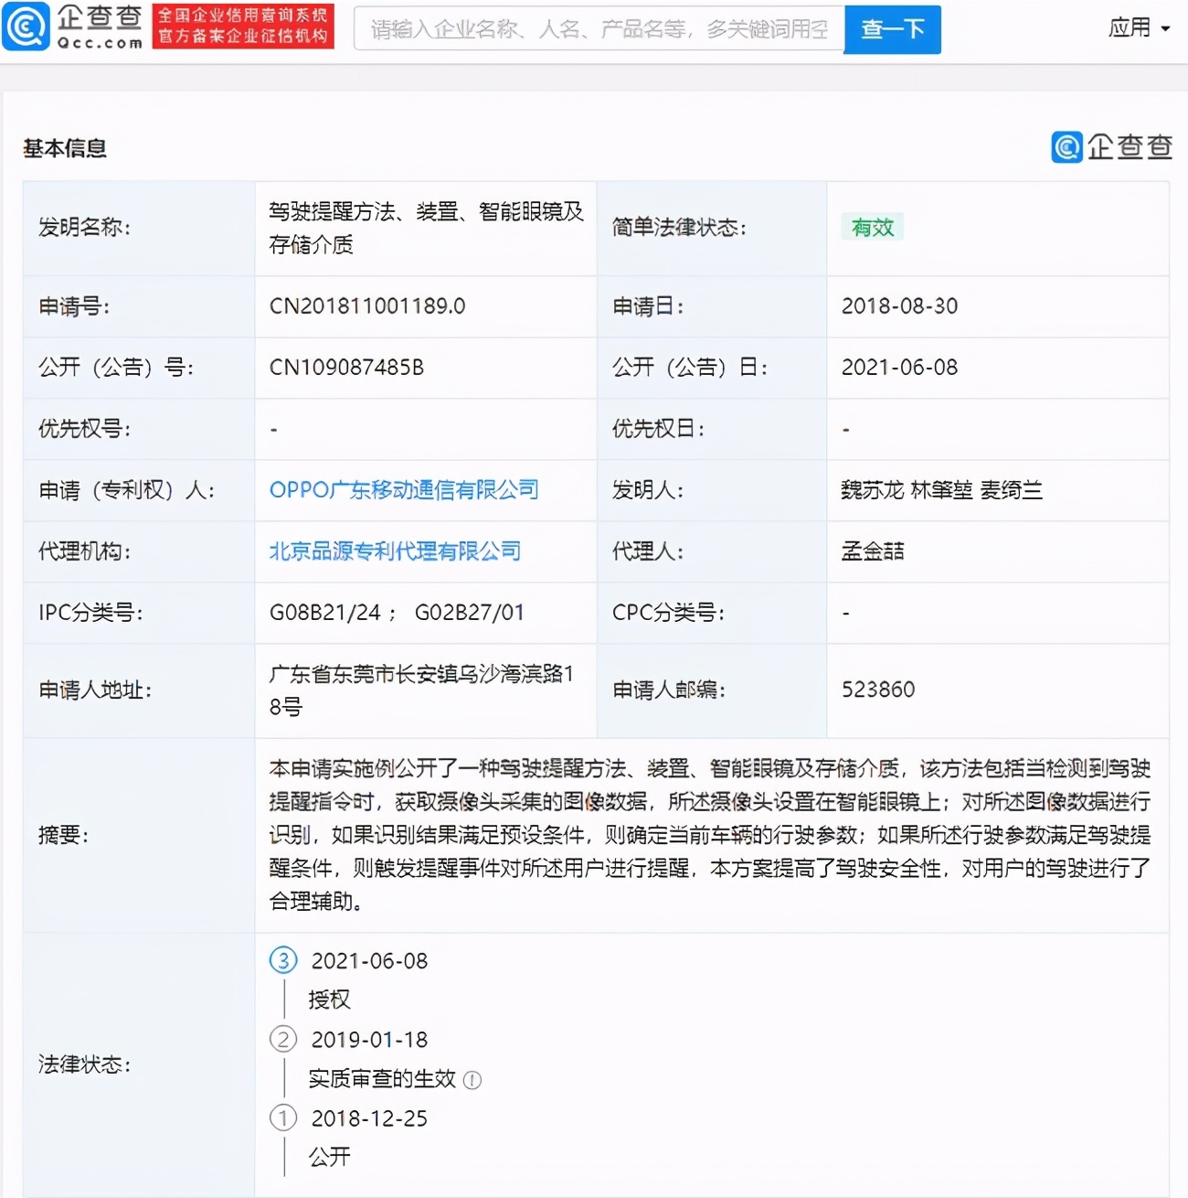Click the green 有效 legal status badge
This screenshot has width=1188, height=1198.
873,227
